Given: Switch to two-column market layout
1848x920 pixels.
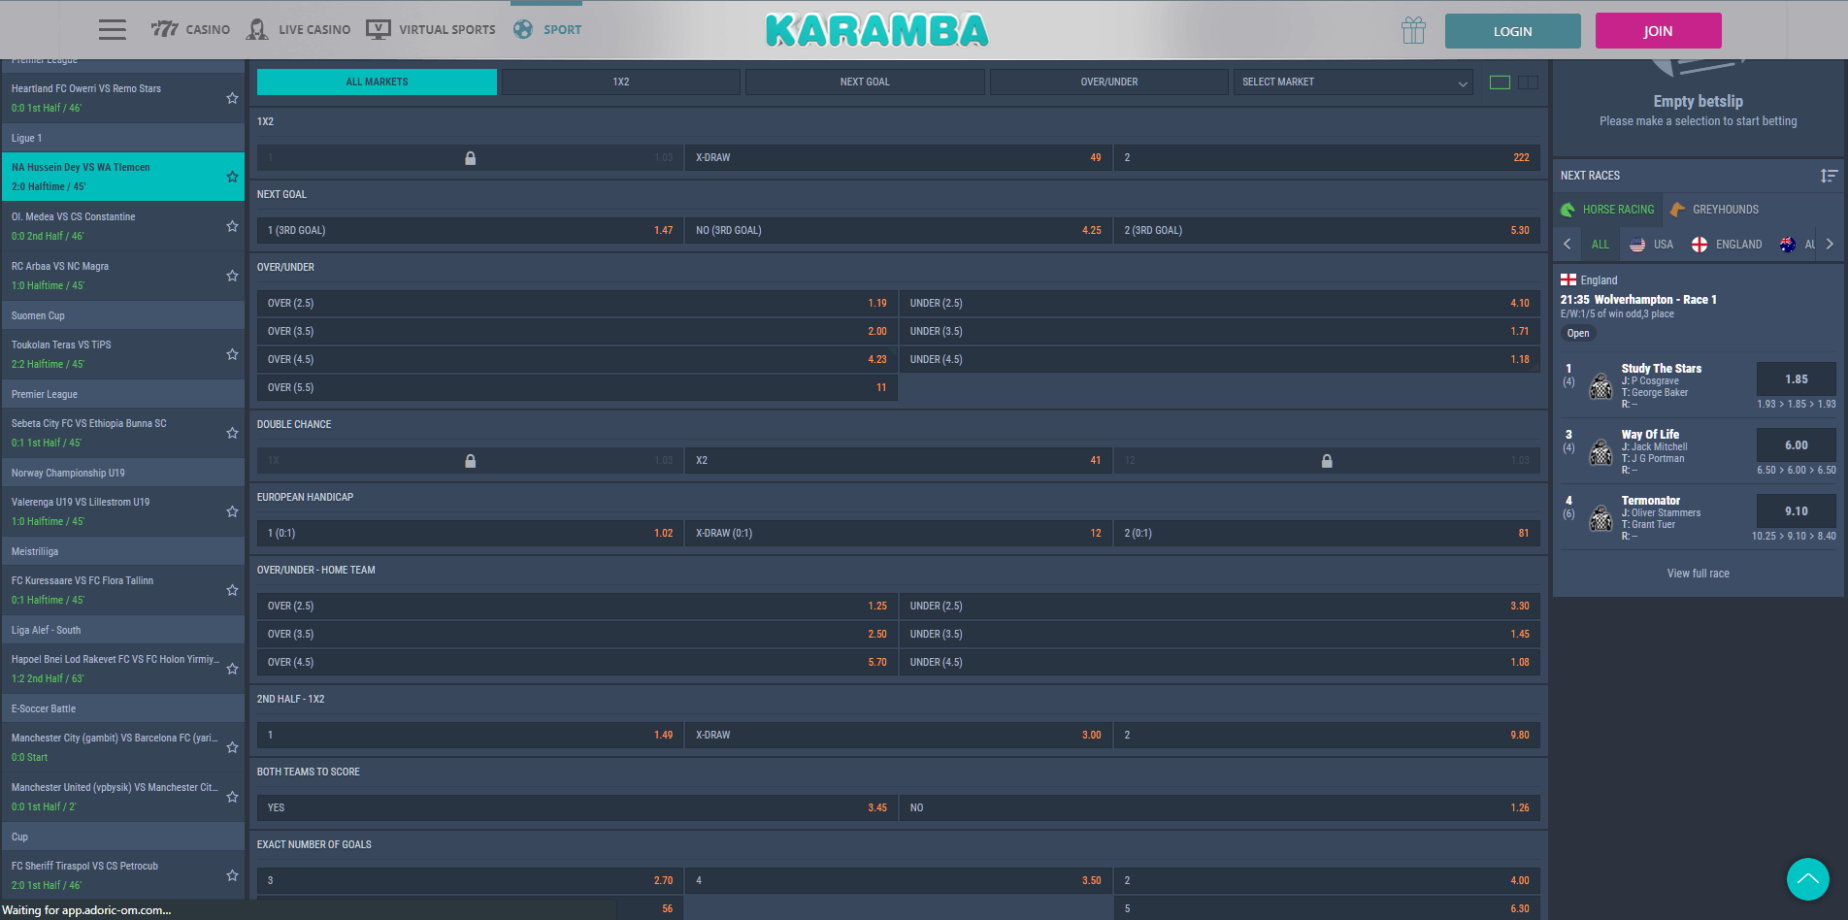Looking at the screenshot, I should (1529, 82).
